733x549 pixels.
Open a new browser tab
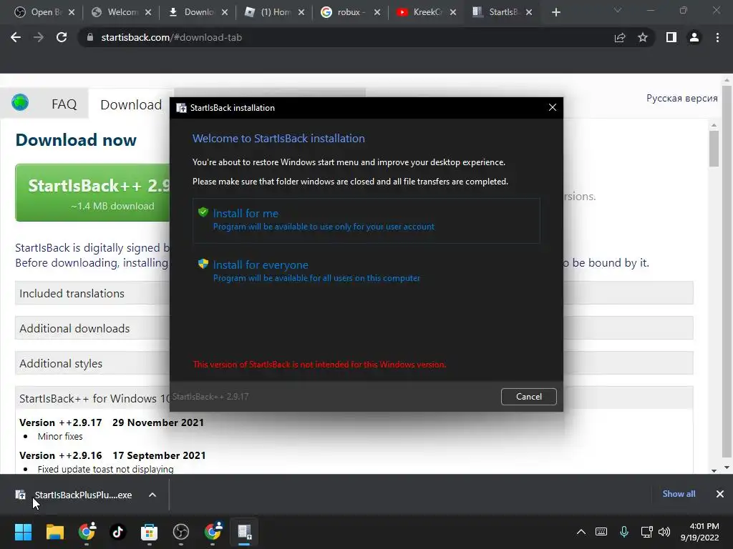pos(555,13)
